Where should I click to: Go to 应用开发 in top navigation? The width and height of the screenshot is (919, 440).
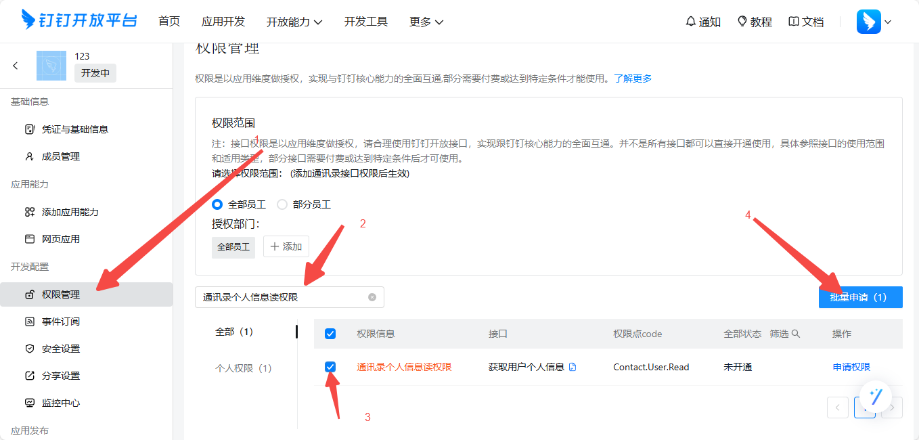pos(223,22)
